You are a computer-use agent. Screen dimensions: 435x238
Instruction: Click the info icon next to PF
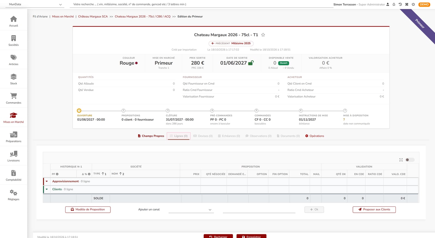point(57,174)
